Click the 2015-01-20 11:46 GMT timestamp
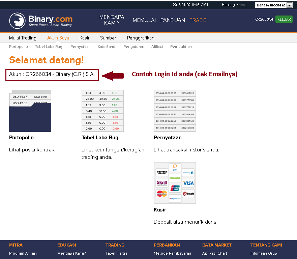The height and width of the screenshot is (259, 297). tap(190, 5)
